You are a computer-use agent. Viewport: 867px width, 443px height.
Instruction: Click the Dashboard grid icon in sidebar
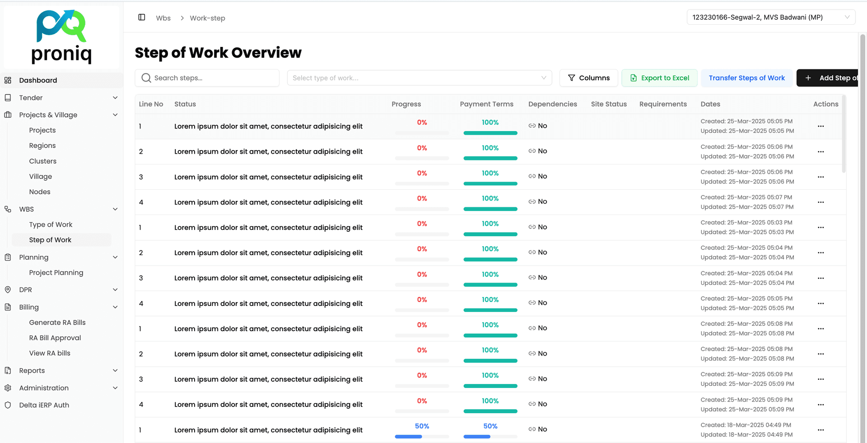[x=8, y=80]
